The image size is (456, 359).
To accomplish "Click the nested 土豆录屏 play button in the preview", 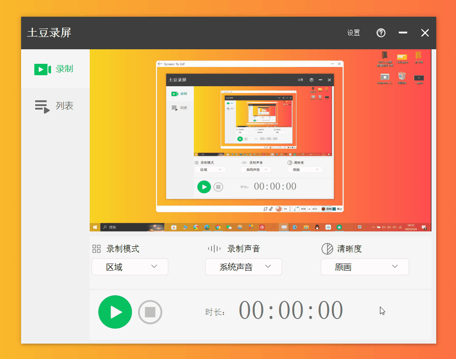I will (x=204, y=187).
